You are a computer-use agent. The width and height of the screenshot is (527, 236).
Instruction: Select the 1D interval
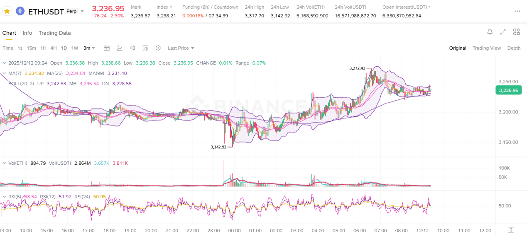pos(64,48)
